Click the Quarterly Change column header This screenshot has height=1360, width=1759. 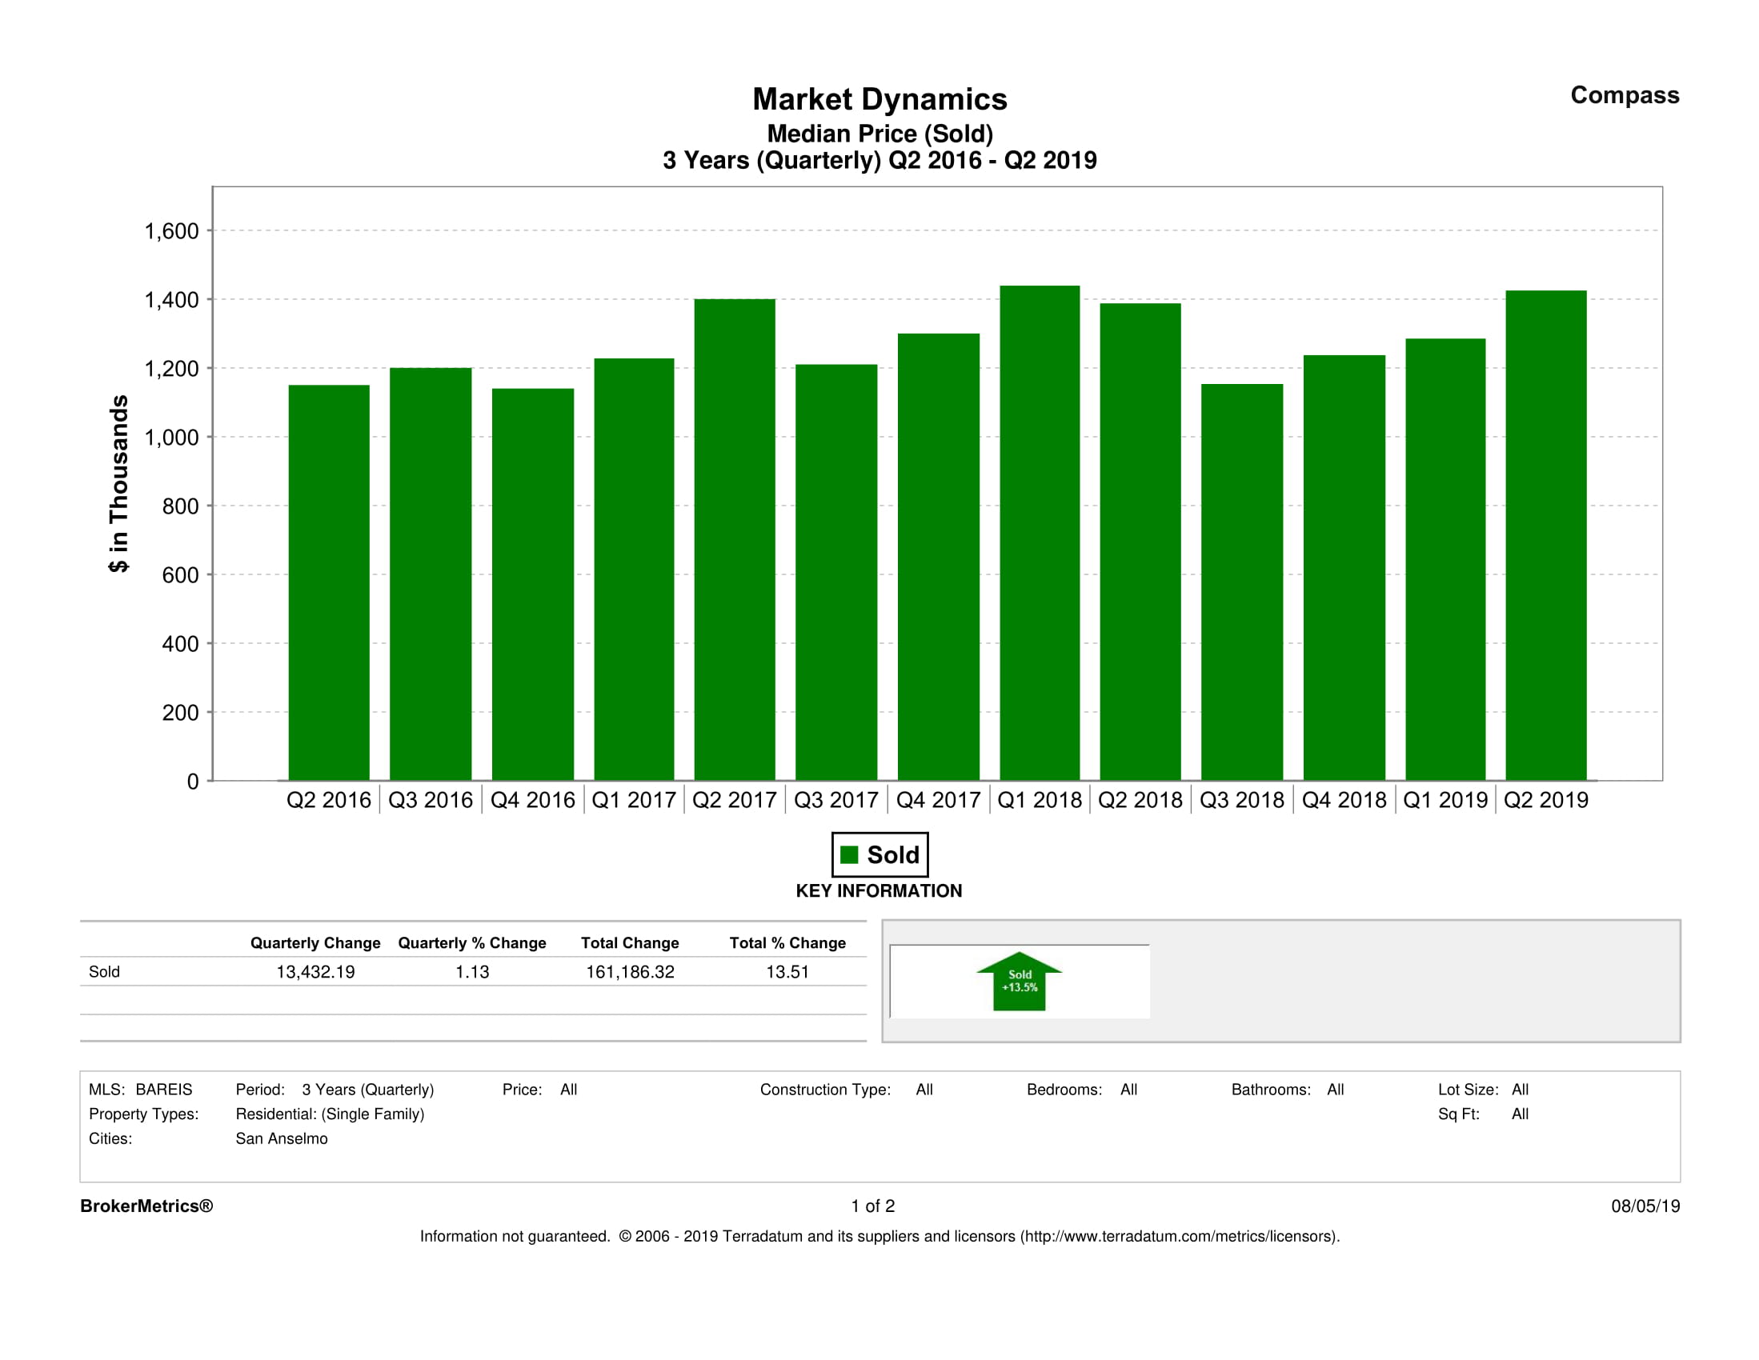click(315, 942)
